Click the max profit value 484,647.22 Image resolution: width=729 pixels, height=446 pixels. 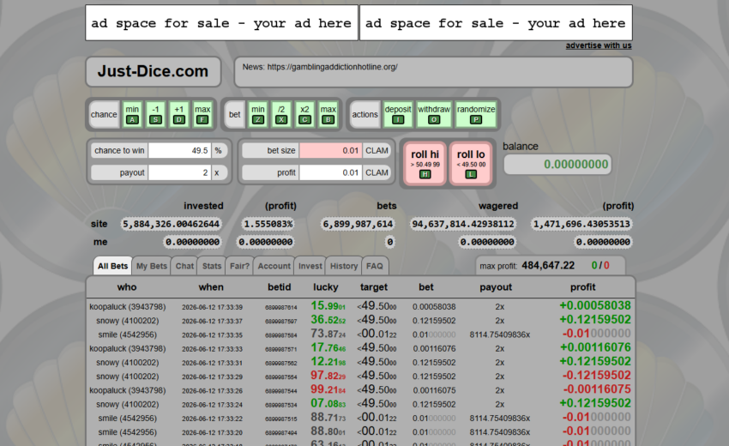(x=548, y=266)
